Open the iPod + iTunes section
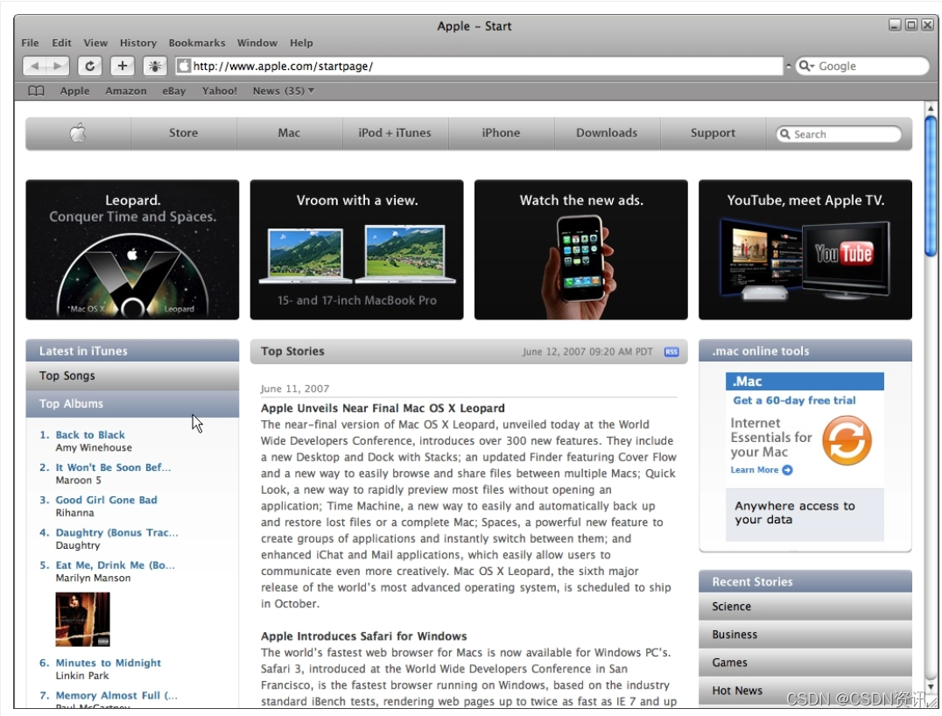This screenshot has height=716, width=942. pyautogui.click(x=395, y=133)
